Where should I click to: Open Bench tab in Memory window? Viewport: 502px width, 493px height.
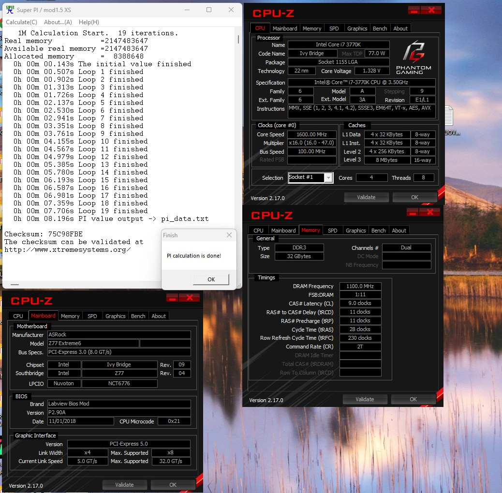tap(378, 231)
